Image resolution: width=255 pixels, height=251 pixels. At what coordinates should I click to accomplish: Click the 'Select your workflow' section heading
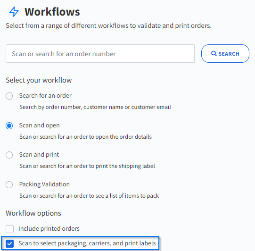(39, 80)
